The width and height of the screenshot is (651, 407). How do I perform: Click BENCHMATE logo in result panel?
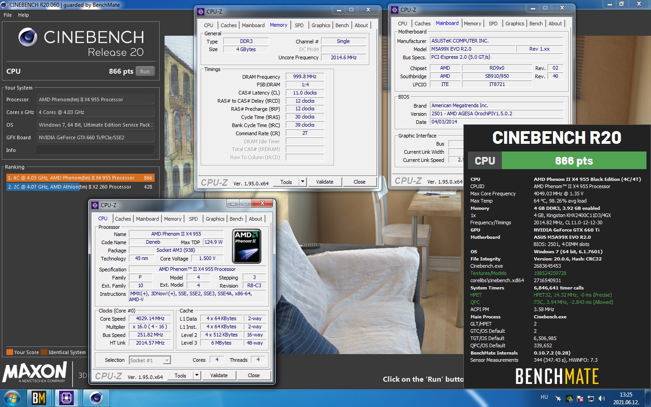click(x=557, y=376)
